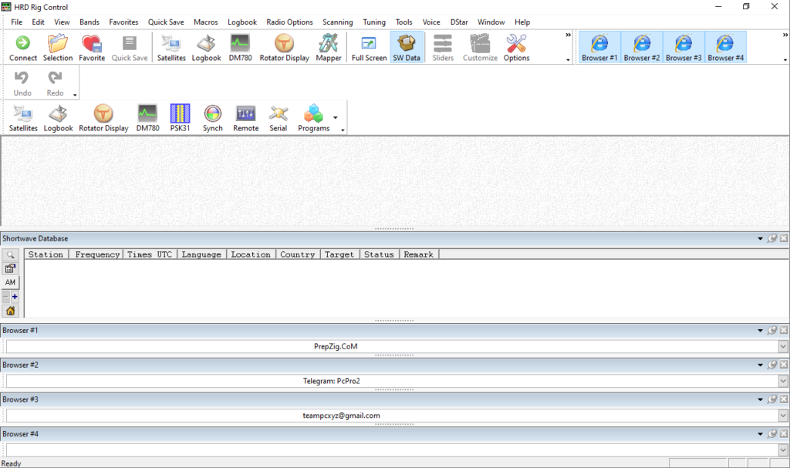Click the Sliders toolbar icon
The image size is (790, 468).
pos(443,48)
